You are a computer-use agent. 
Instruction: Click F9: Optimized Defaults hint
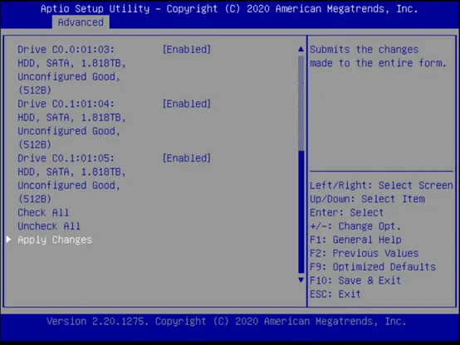[373, 267]
